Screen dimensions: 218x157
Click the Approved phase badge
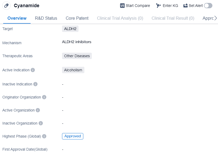pyautogui.click(x=73, y=136)
